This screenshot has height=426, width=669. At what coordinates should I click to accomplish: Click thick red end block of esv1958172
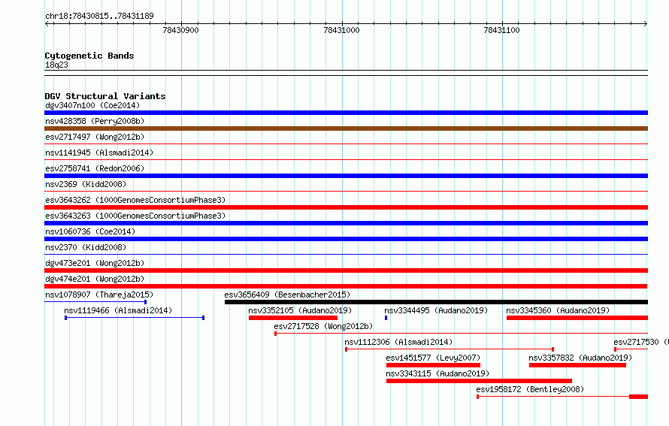click(639, 397)
